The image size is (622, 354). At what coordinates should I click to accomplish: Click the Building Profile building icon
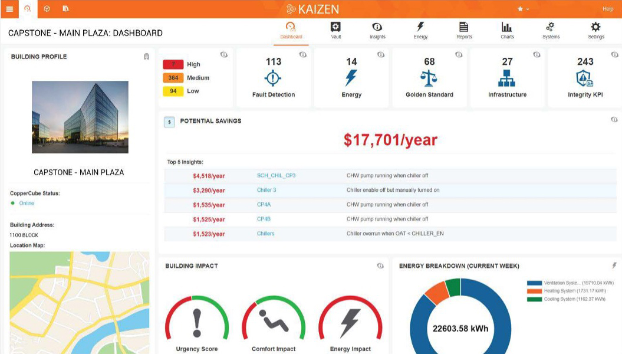point(146,57)
